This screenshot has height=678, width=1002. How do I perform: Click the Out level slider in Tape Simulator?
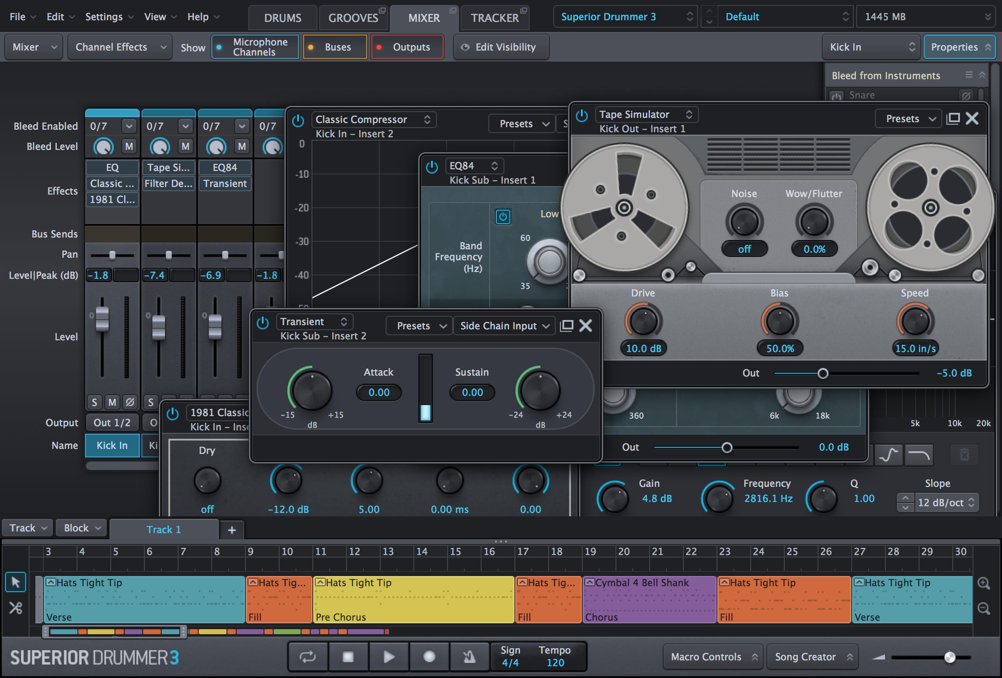click(823, 374)
